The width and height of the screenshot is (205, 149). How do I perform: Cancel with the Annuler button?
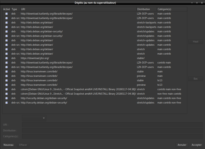coord(182,145)
